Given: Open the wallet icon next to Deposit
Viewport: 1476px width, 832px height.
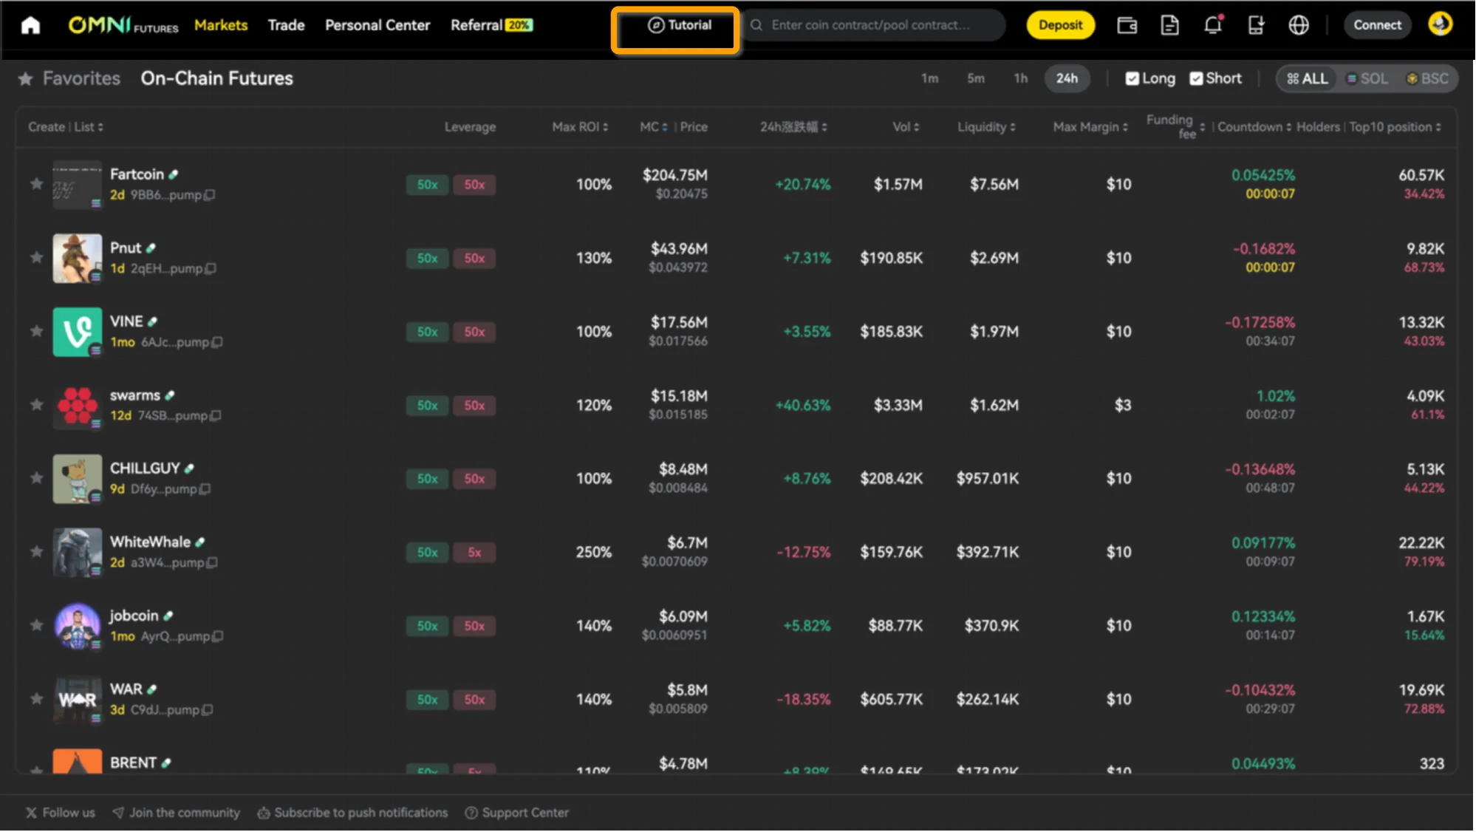Looking at the screenshot, I should (x=1127, y=25).
